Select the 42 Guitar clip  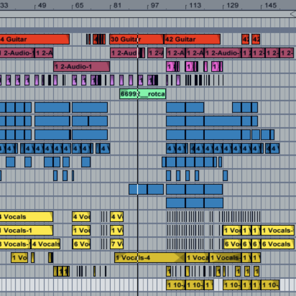coord(192,39)
